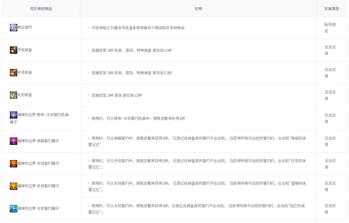Screen dimensions: 349x223
Task: Click the description mentioning 微弱的迷雾记忆
Action: pos(197,141)
